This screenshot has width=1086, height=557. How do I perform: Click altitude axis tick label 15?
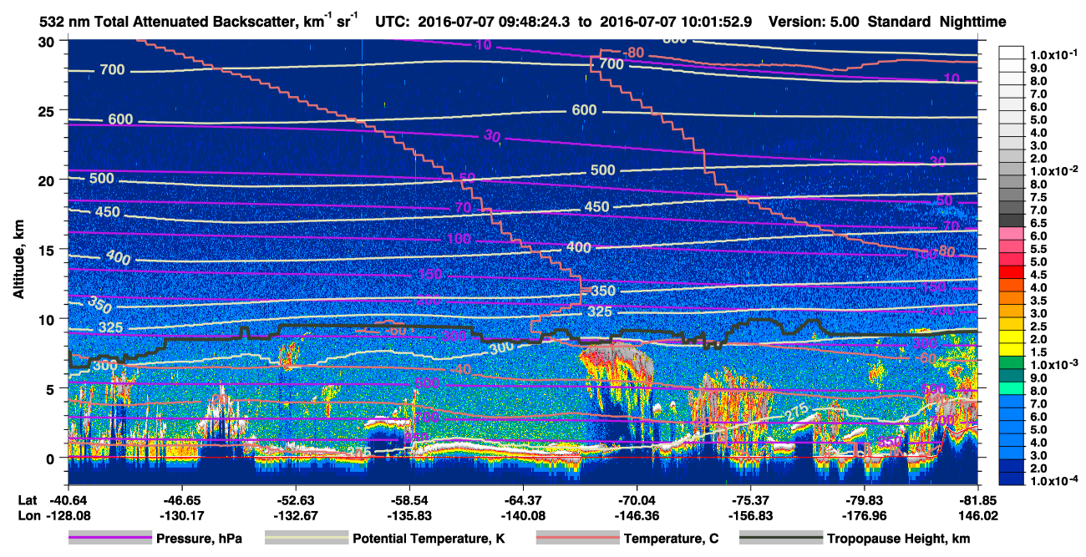click(48, 250)
